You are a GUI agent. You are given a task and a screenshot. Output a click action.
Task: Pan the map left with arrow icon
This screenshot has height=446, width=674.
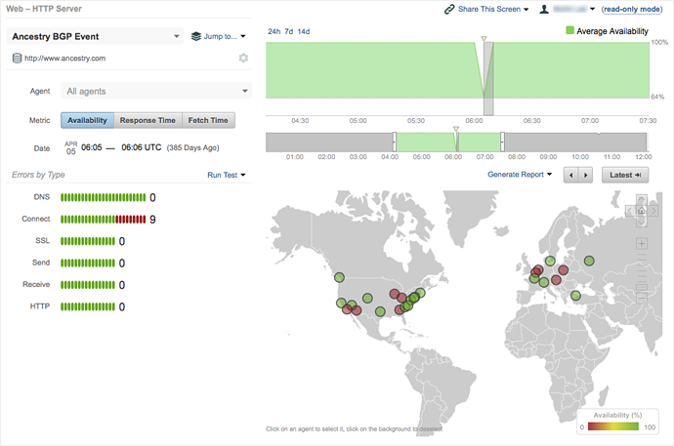(x=630, y=208)
